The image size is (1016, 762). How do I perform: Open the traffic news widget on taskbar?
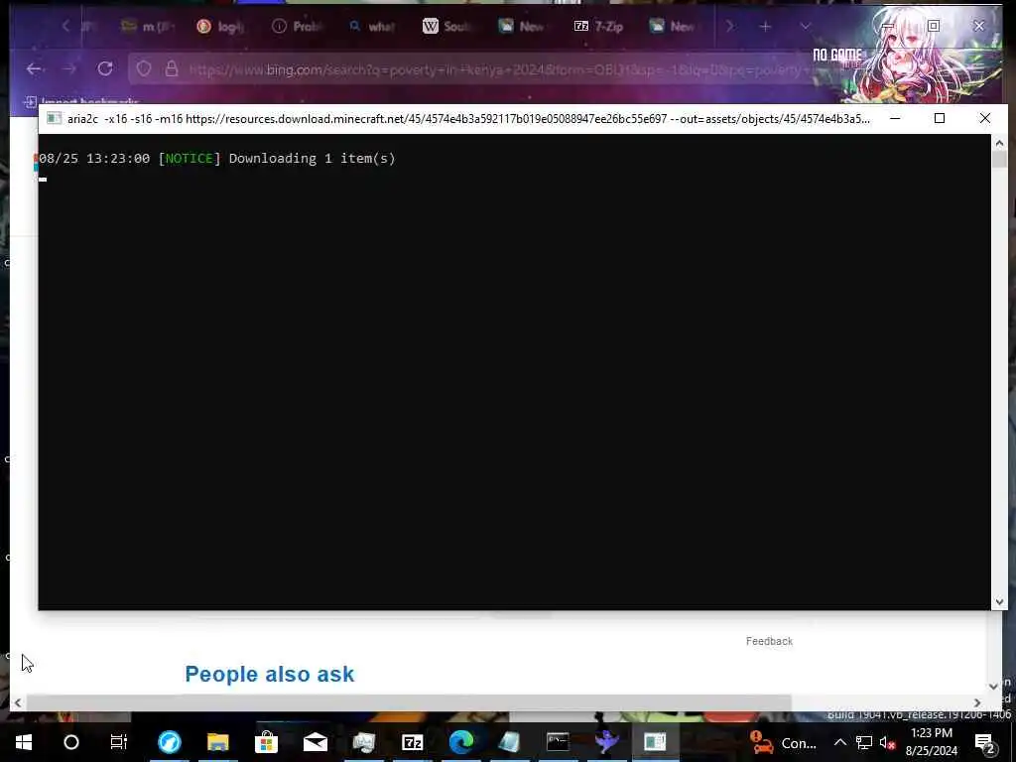[x=783, y=742]
